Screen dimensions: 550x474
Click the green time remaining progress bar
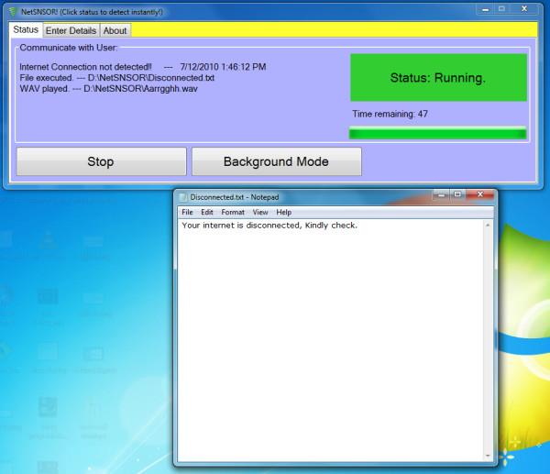point(438,134)
